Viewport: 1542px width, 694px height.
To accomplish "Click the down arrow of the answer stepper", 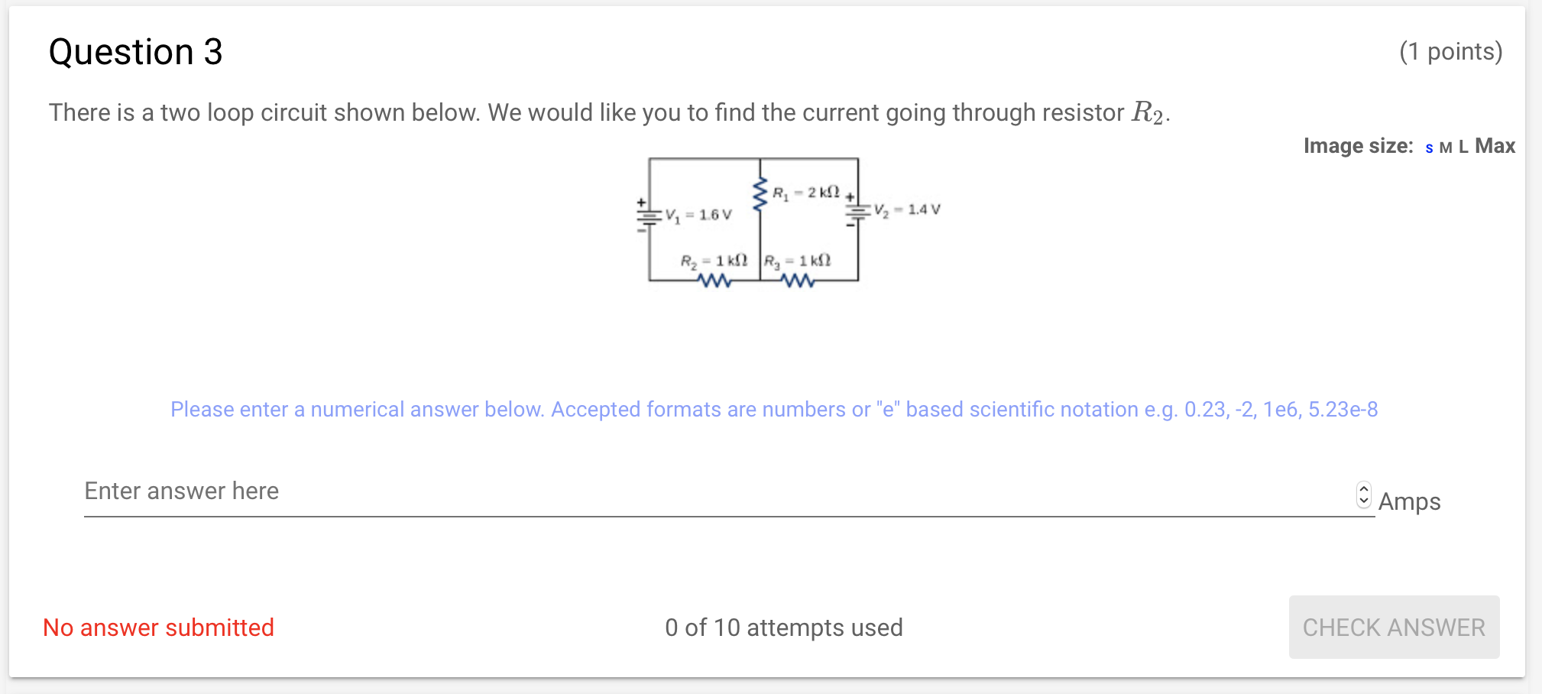I will point(1363,499).
